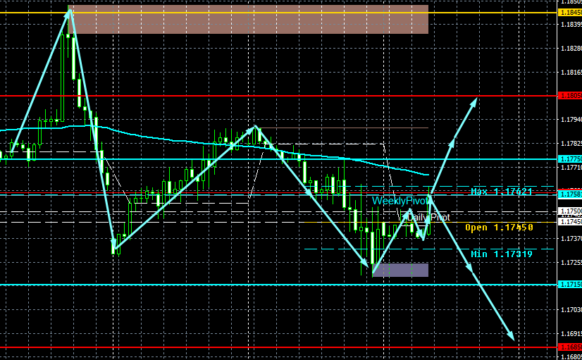Click the cyan 1.17150 price tag
This screenshot has height=360, width=582.
pyautogui.click(x=570, y=285)
